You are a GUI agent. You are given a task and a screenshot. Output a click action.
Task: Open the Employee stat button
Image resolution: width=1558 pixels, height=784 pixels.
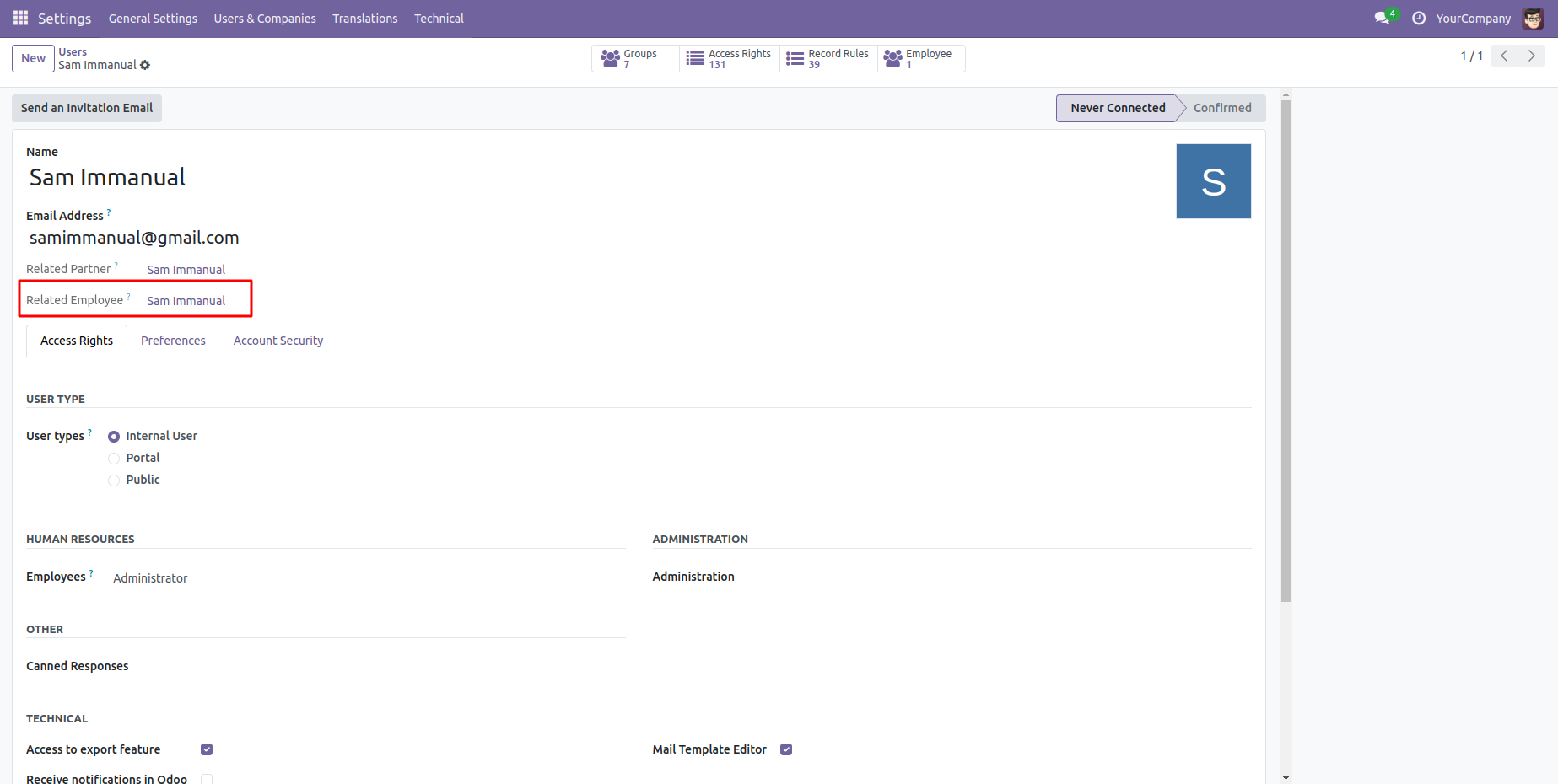coord(920,58)
